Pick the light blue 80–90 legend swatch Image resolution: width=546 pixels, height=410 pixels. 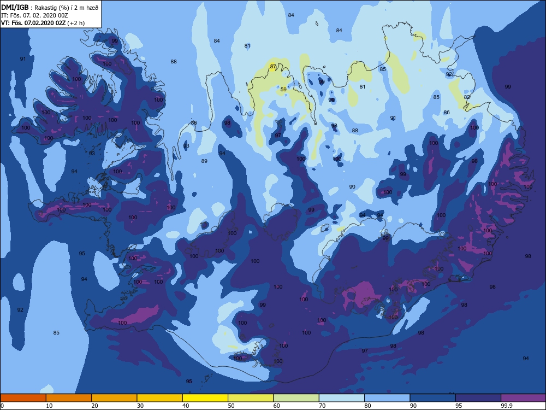coord(387,398)
